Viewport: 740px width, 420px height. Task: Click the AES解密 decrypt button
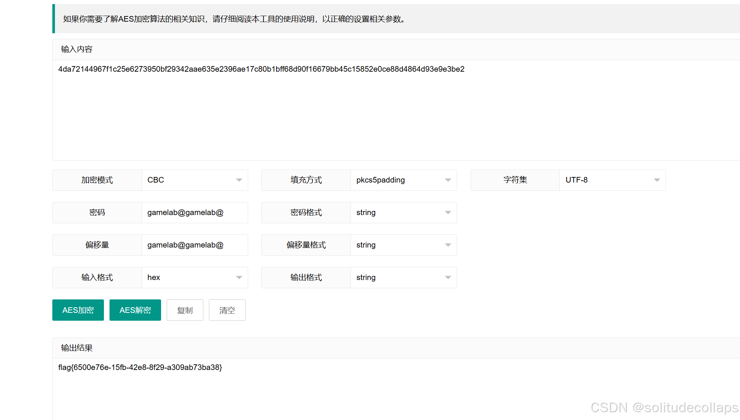[x=135, y=310]
